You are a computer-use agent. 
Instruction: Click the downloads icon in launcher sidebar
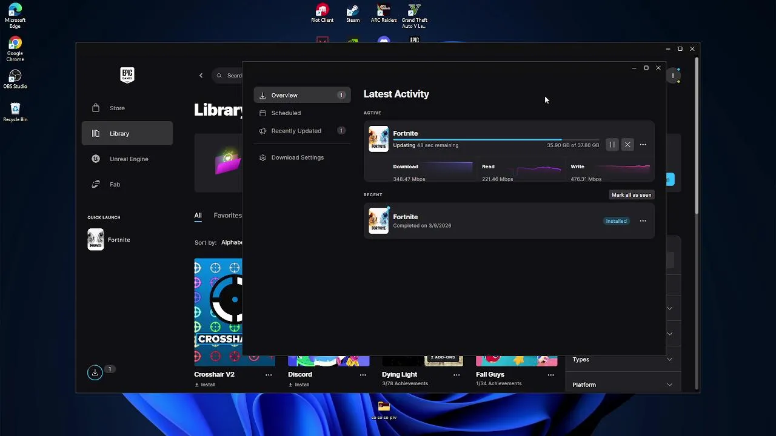pyautogui.click(x=95, y=372)
